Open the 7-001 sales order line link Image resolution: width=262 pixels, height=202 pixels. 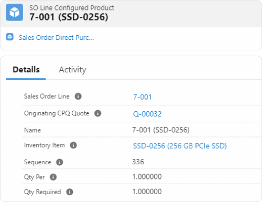[x=143, y=97]
